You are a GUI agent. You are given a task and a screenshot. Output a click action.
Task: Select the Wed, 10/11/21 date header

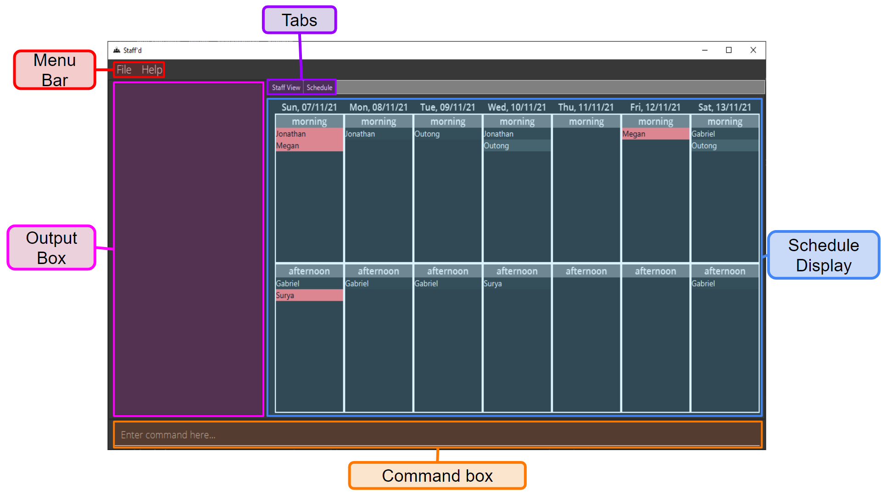tap(517, 107)
